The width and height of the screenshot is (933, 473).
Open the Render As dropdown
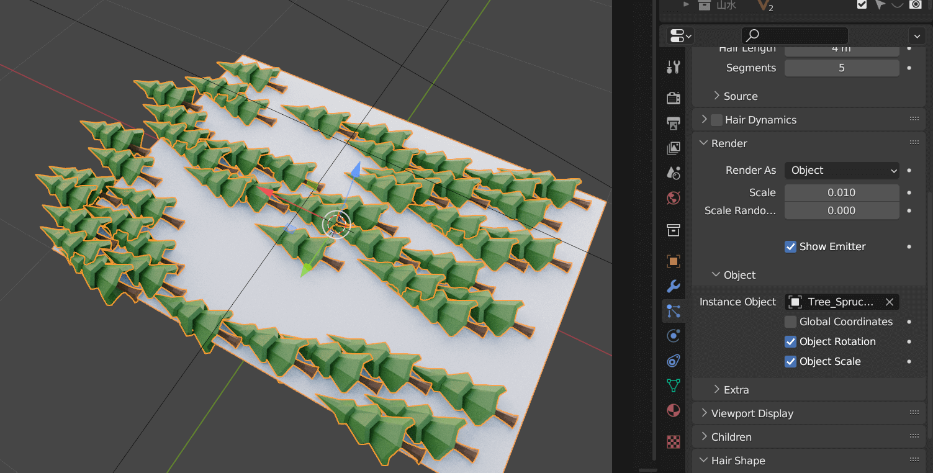coord(842,171)
